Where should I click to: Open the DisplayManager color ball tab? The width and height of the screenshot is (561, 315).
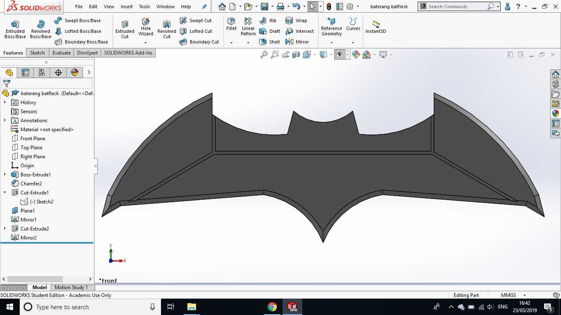click(75, 73)
